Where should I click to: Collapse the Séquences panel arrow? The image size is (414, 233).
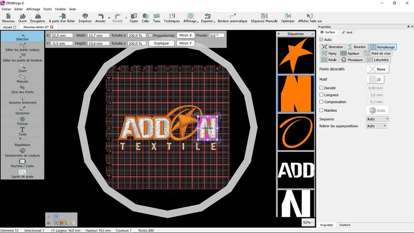[313, 34]
